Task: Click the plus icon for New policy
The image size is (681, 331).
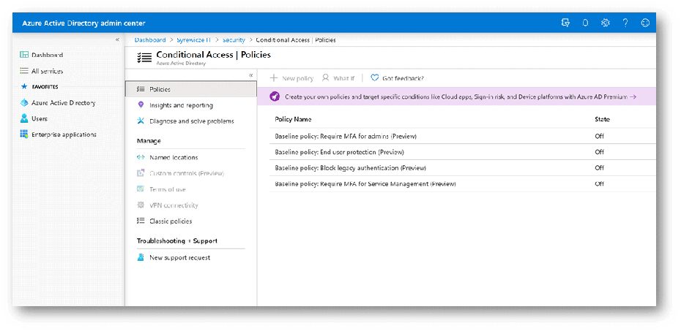Action: [x=274, y=78]
